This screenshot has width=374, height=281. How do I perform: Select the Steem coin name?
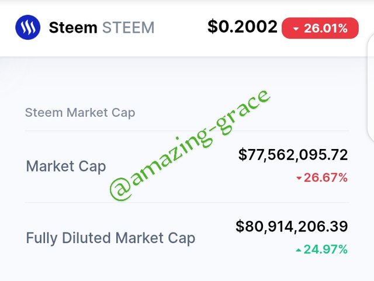pos(73,27)
